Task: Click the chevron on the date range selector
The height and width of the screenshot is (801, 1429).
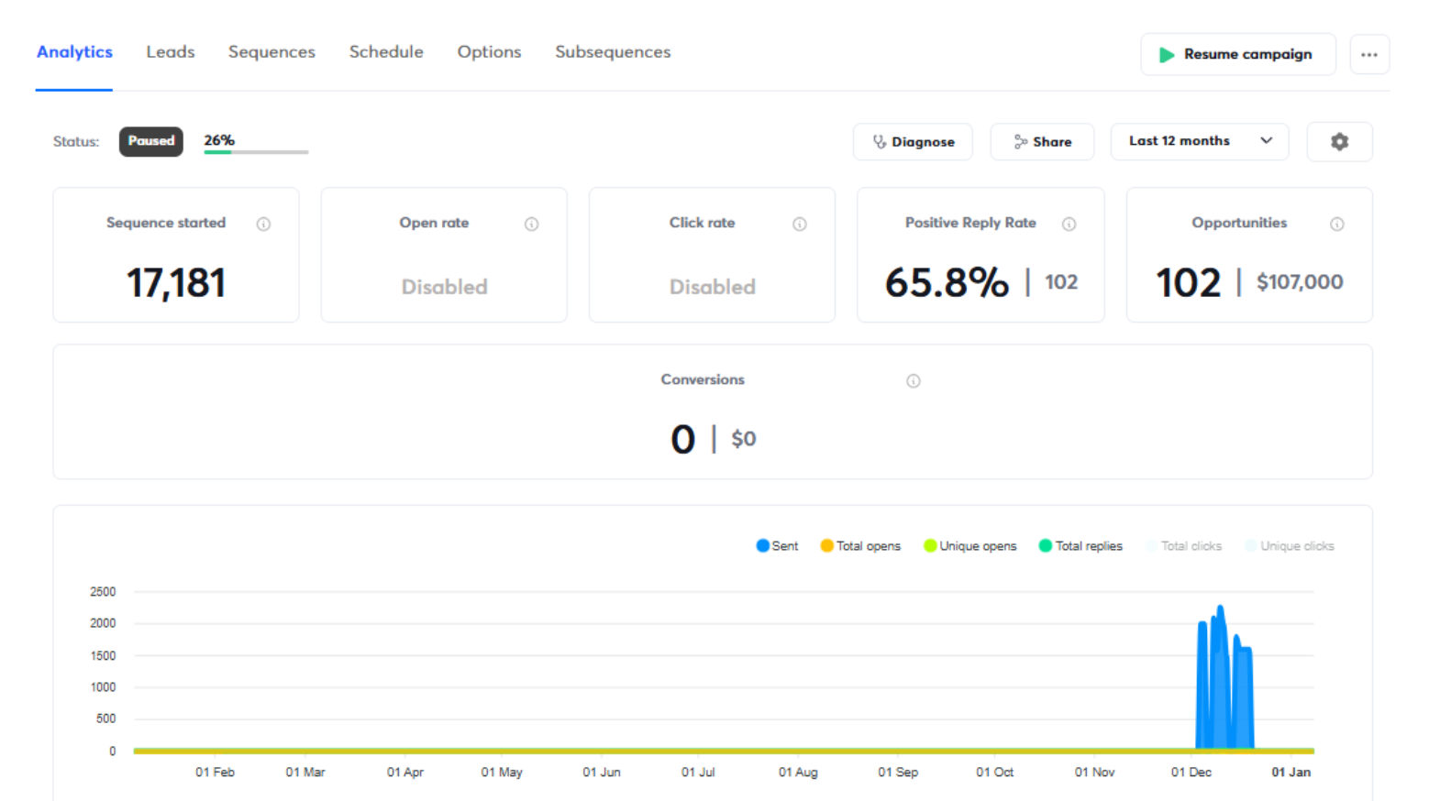Action: [1268, 141]
